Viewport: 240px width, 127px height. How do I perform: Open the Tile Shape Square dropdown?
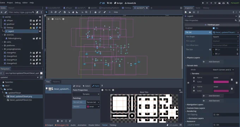[226, 37]
